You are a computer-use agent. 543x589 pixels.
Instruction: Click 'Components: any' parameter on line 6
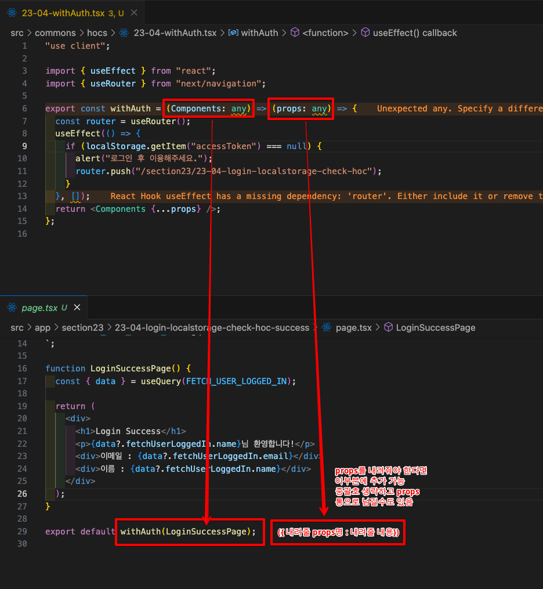[x=209, y=109]
